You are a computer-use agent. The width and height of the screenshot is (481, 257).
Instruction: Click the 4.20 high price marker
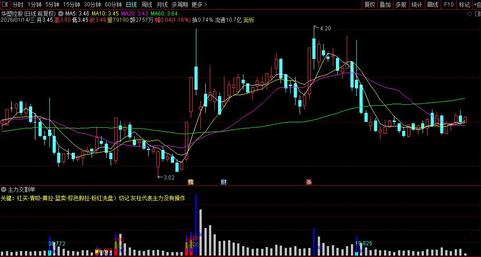click(x=326, y=29)
